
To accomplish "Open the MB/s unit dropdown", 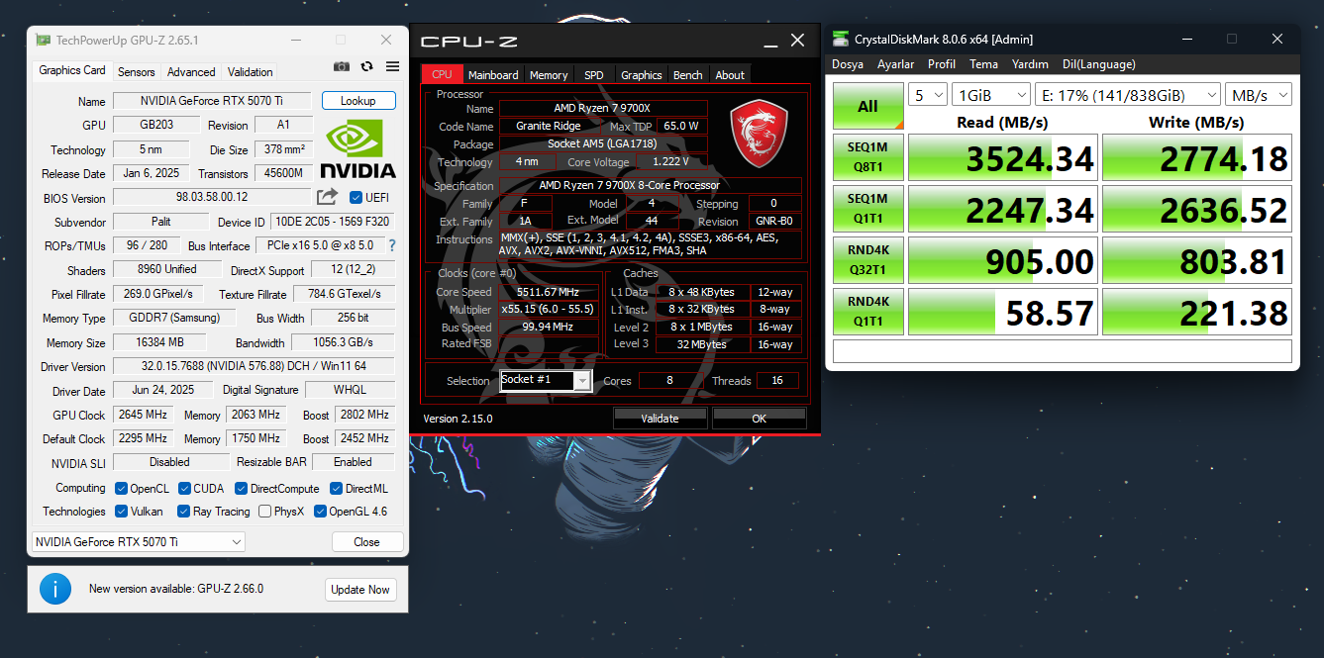I will tap(1259, 95).
